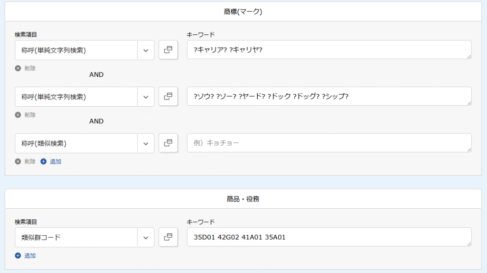Click keyword field containing 35D01 42G02
The height and width of the screenshot is (273, 487).
329,237
